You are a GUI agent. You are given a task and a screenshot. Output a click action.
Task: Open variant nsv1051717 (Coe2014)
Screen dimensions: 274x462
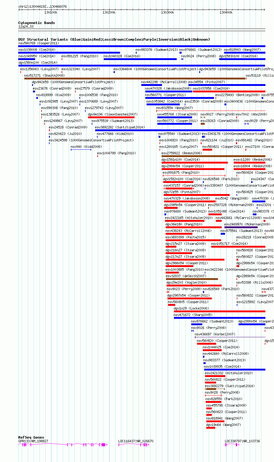(x=230, y=244)
